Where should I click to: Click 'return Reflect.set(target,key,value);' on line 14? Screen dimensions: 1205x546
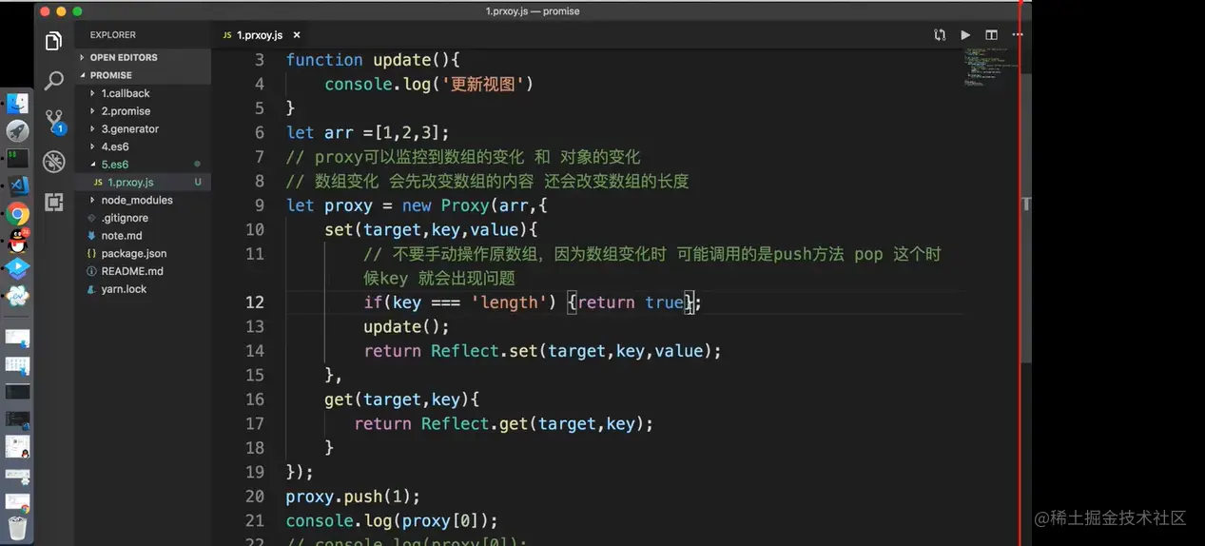(x=542, y=351)
